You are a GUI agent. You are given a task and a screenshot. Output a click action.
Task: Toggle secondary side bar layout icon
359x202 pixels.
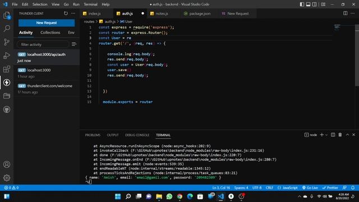tap(315, 4)
